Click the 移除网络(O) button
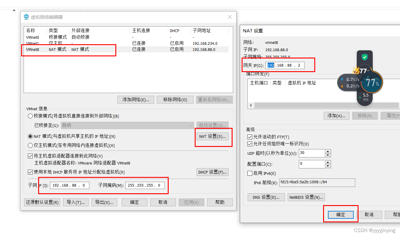The height and width of the screenshot is (236, 400). (175, 100)
